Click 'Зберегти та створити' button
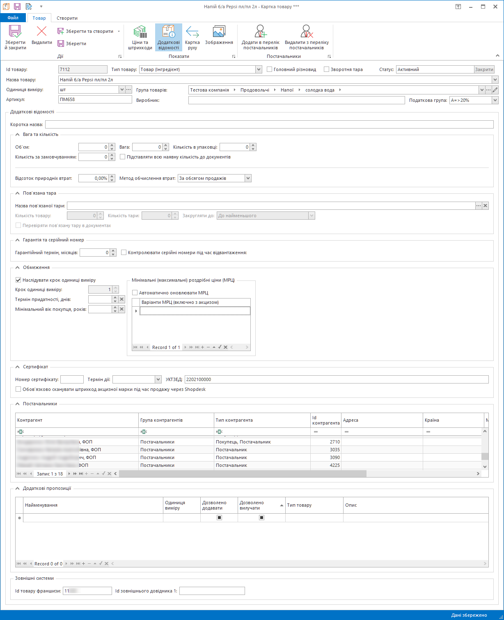The width and height of the screenshot is (504, 620). 89,31
